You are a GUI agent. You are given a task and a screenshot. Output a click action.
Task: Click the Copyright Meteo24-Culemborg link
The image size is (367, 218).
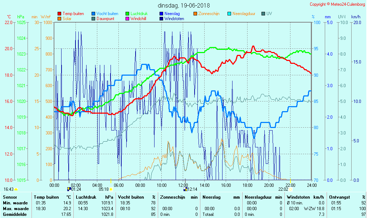337,4
